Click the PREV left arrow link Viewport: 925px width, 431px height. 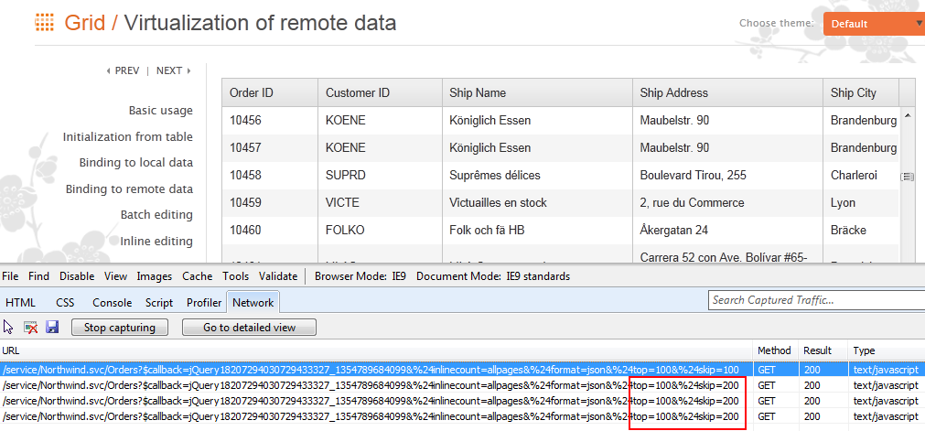124,70
